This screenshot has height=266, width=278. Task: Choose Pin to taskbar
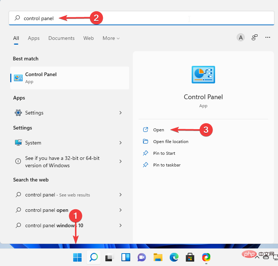coord(167,165)
